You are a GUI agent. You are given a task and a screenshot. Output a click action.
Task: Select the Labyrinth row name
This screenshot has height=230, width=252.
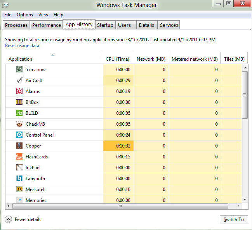(35, 179)
